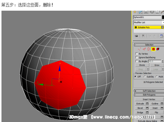Select the Multi preview radio button
Image resolution: width=164 pixels, height=122 pixels.
click(157, 77)
